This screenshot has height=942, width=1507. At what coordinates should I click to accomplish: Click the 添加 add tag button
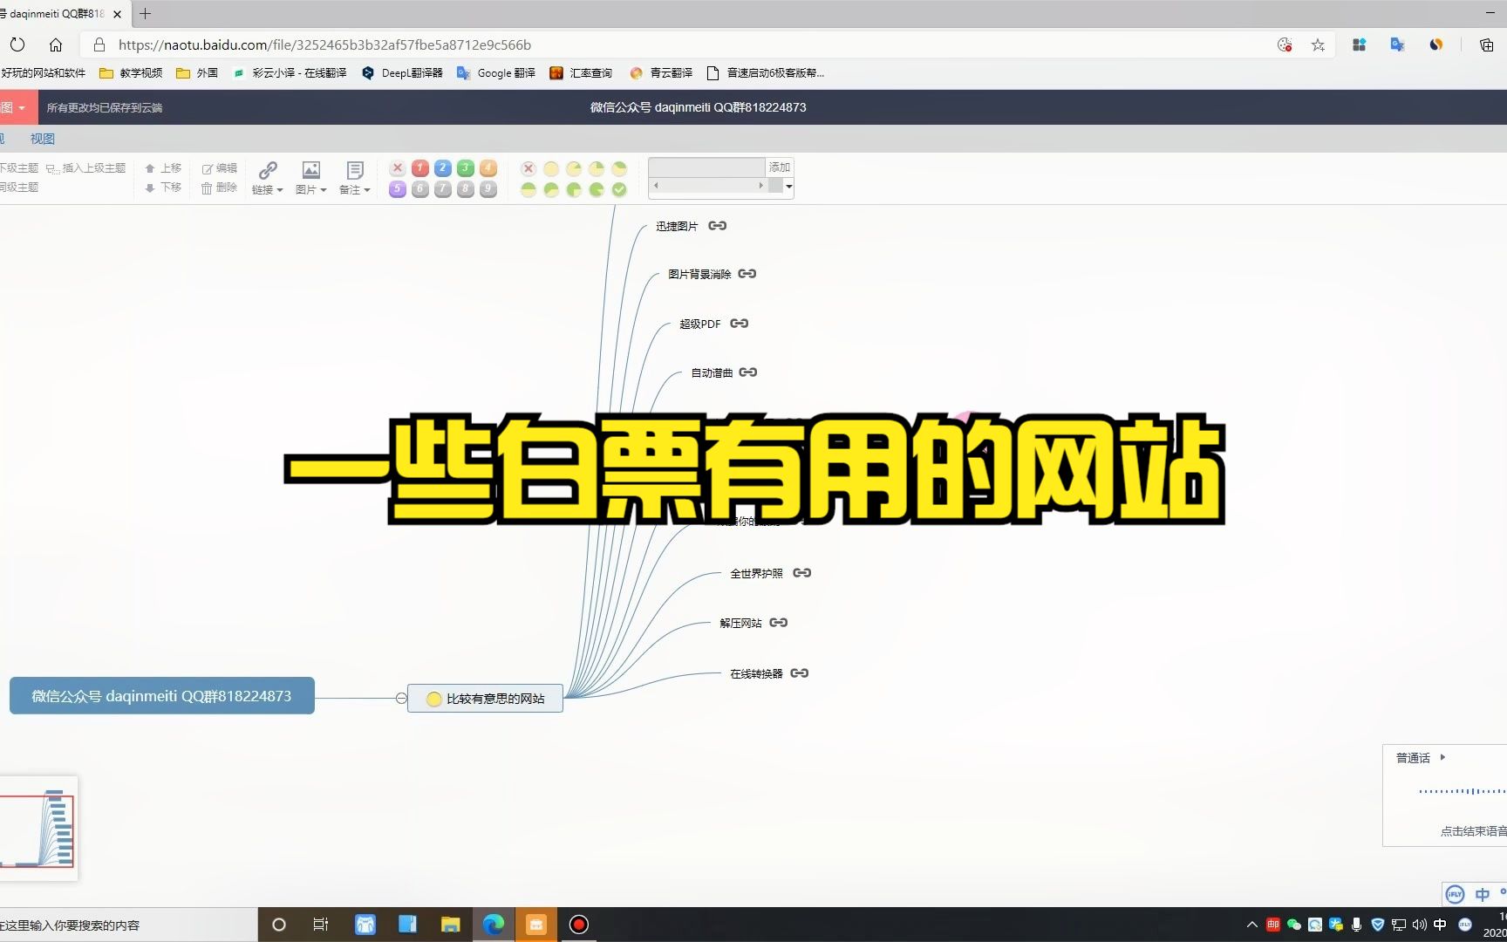[779, 167]
